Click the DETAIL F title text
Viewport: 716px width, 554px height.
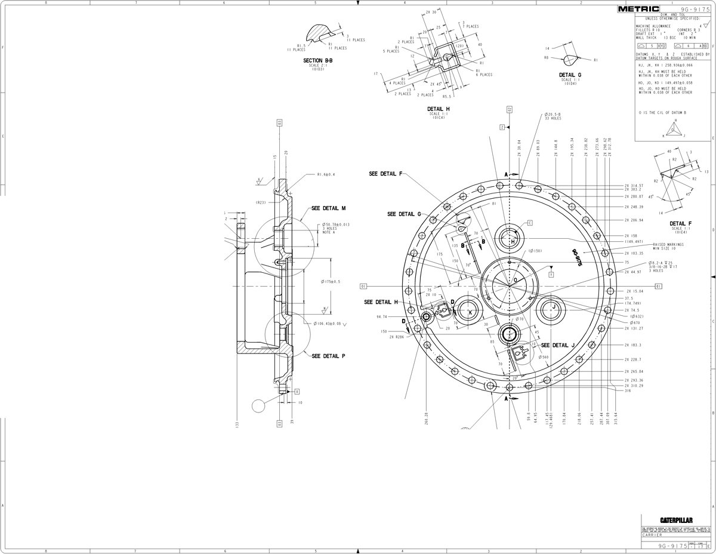680,223
